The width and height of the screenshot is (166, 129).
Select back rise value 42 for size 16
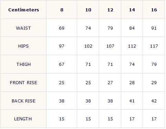(154, 101)
